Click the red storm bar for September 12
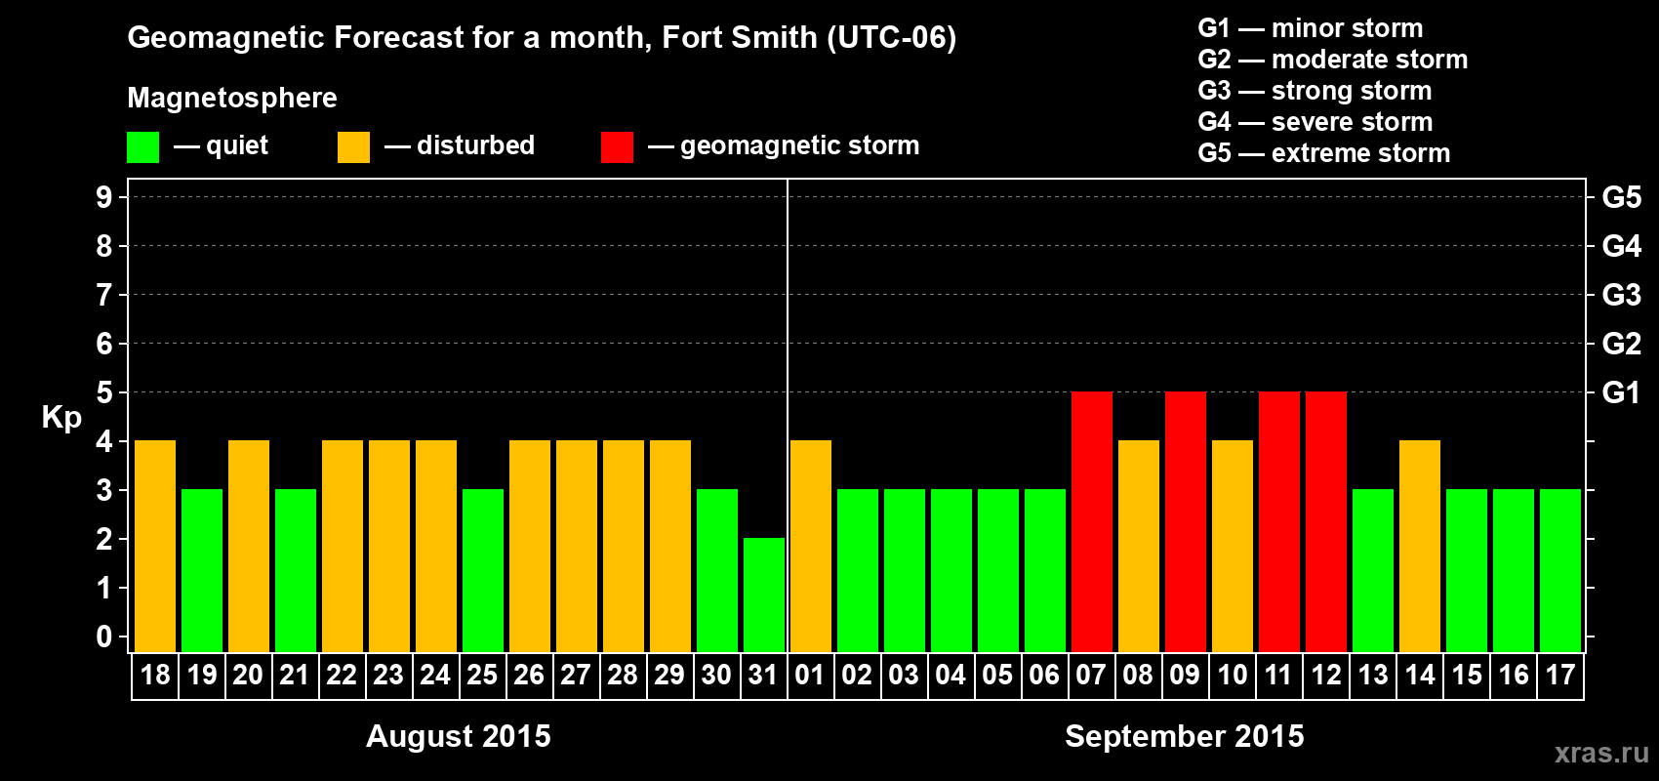The height and width of the screenshot is (781, 1659). coord(1326,522)
